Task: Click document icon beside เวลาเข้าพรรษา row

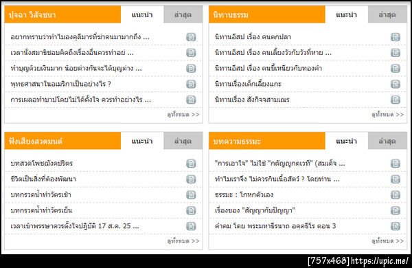Action: (x=191, y=226)
